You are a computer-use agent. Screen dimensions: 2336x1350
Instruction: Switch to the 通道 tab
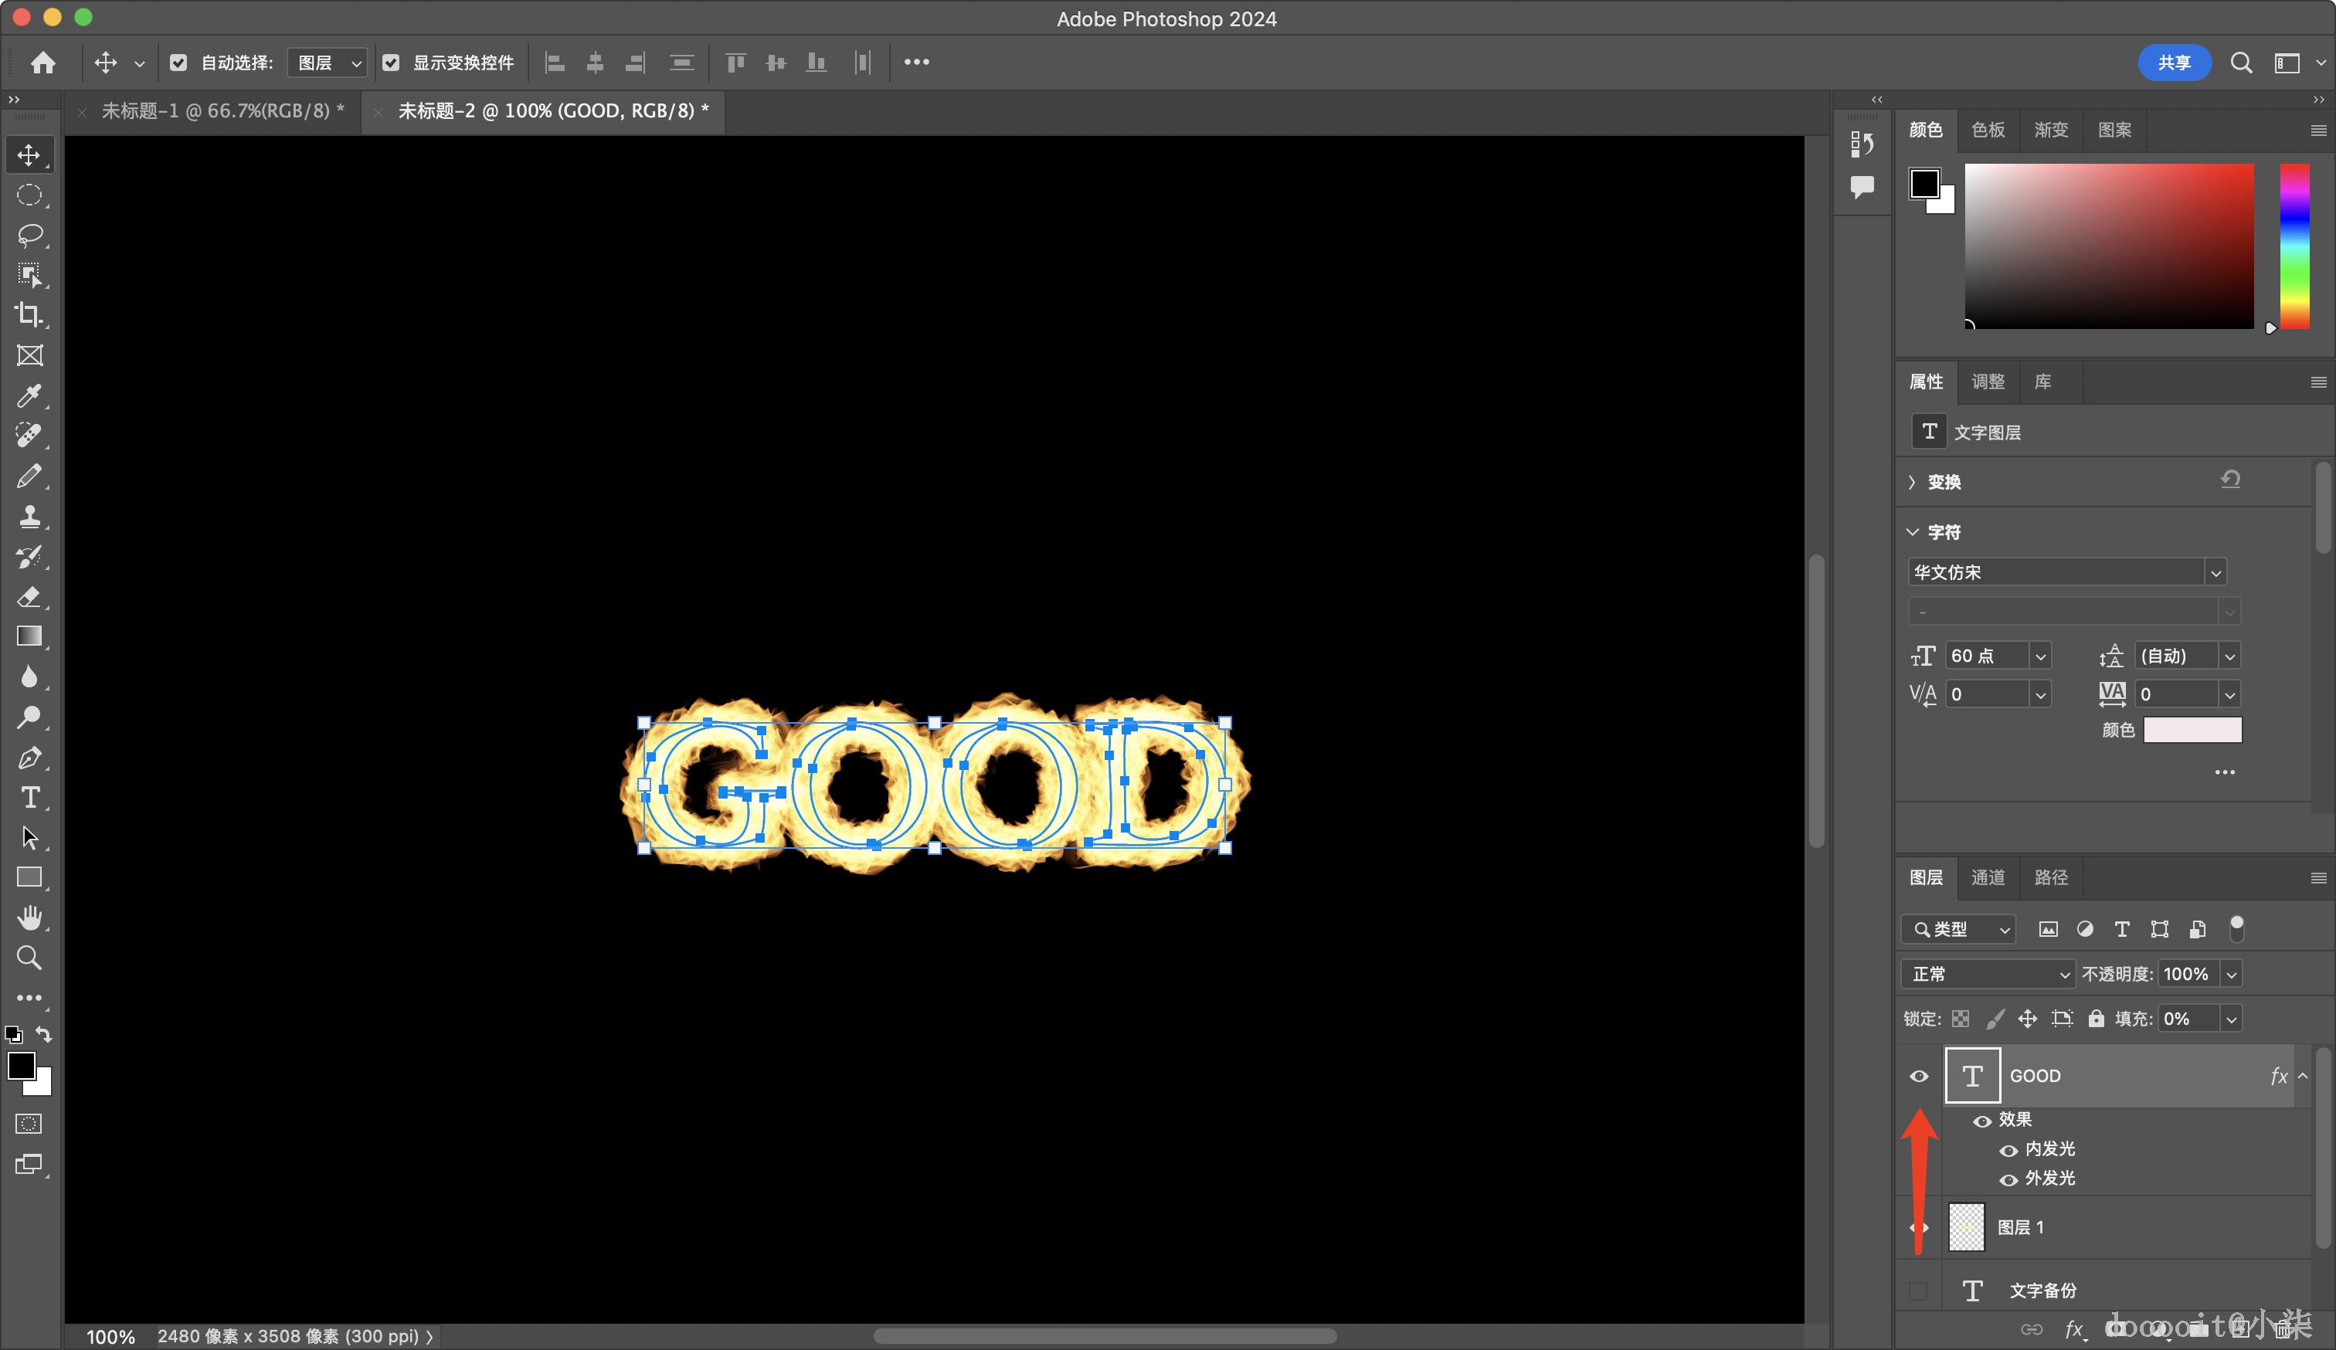[1988, 877]
